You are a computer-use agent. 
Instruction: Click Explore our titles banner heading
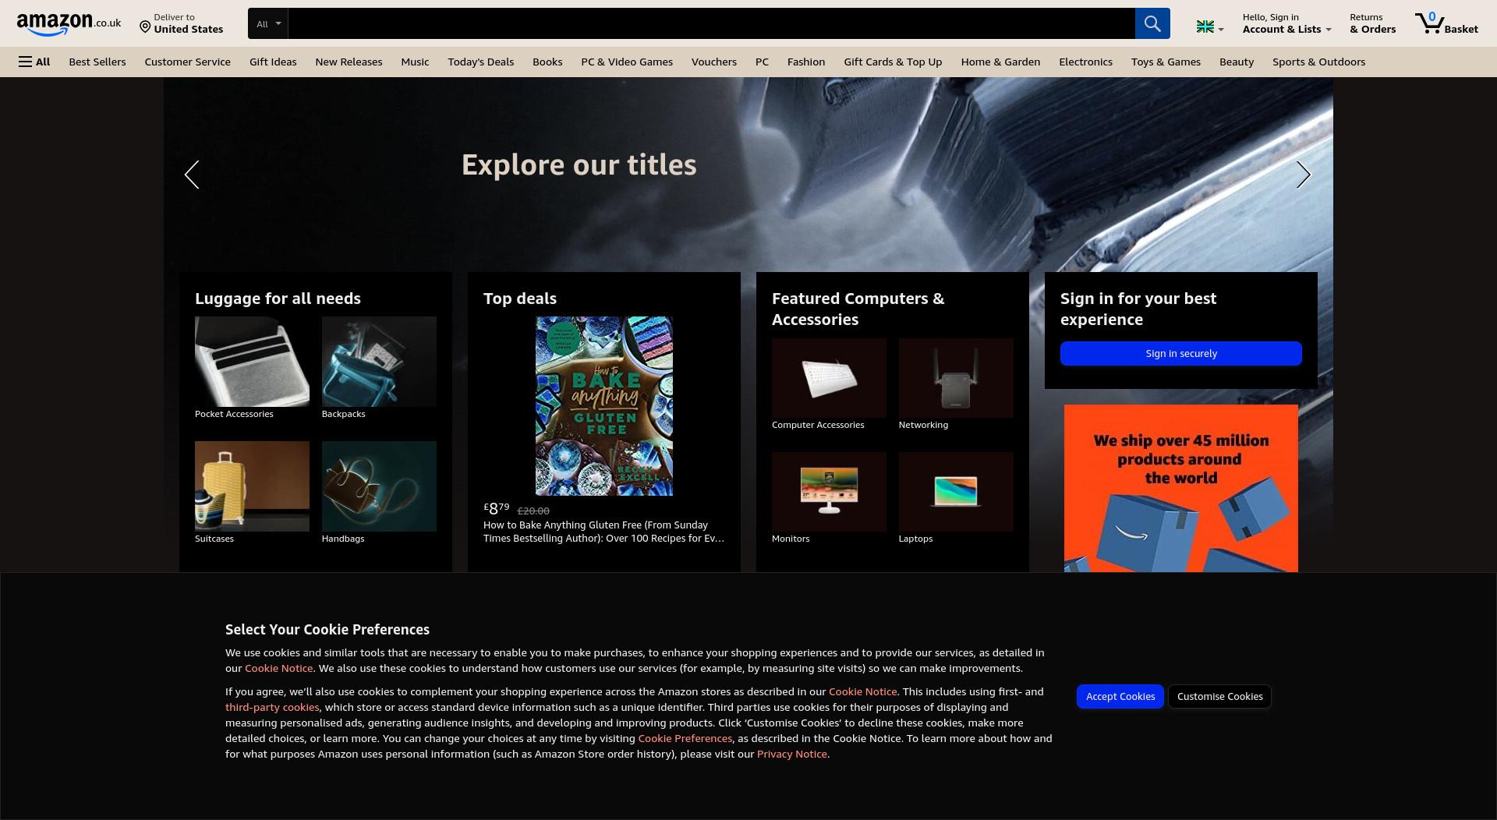(579, 164)
